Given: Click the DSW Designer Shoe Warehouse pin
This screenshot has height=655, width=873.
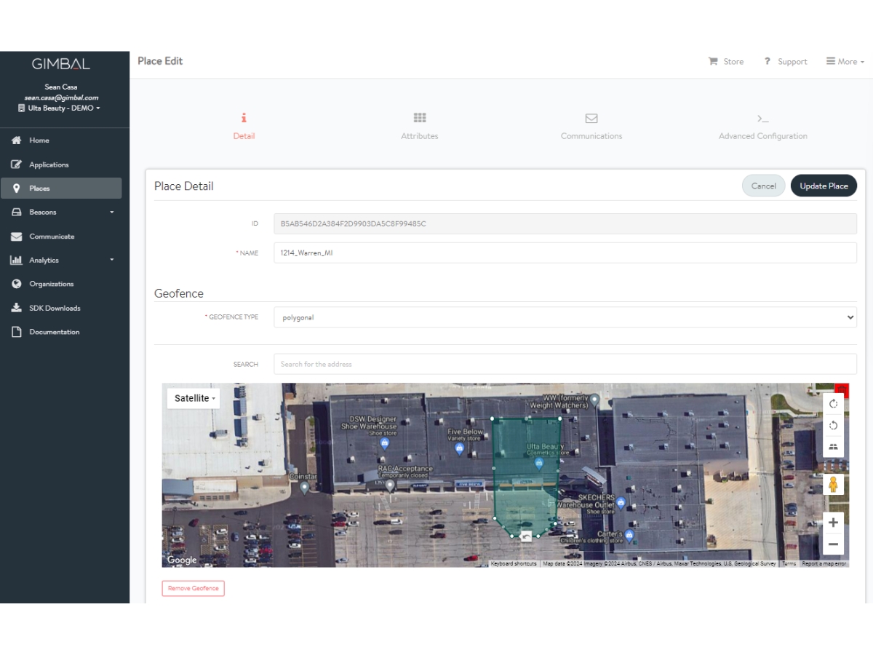Looking at the screenshot, I should click(x=385, y=442).
